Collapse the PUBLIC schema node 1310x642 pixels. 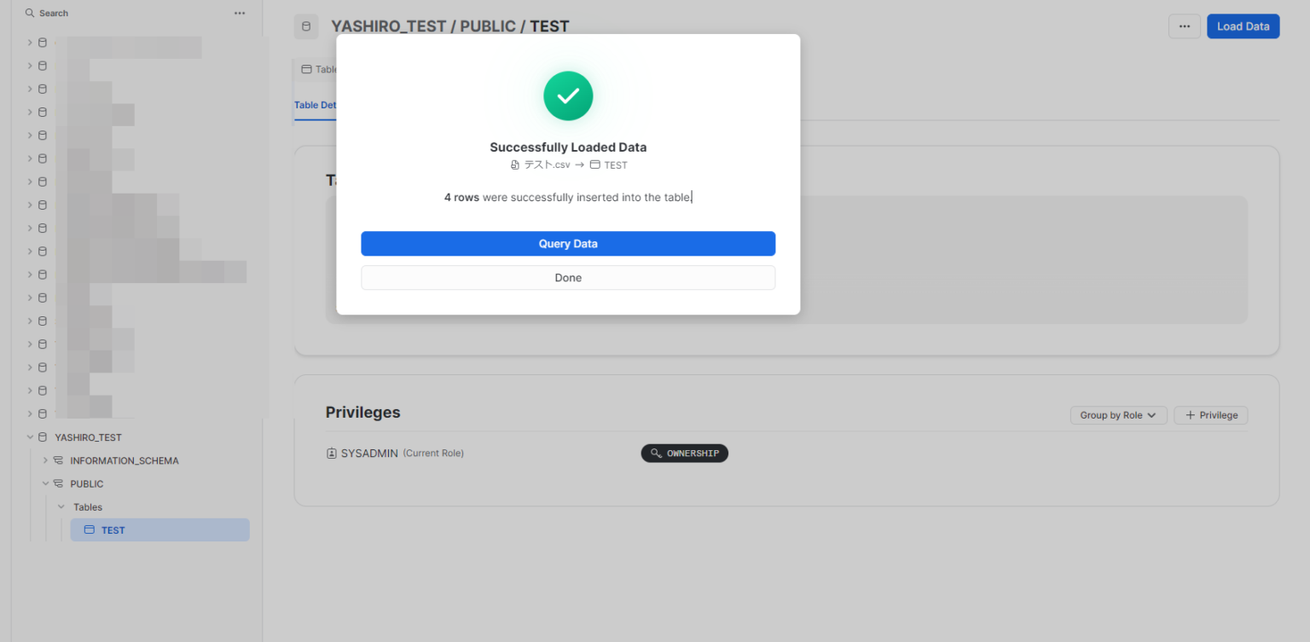click(x=45, y=483)
